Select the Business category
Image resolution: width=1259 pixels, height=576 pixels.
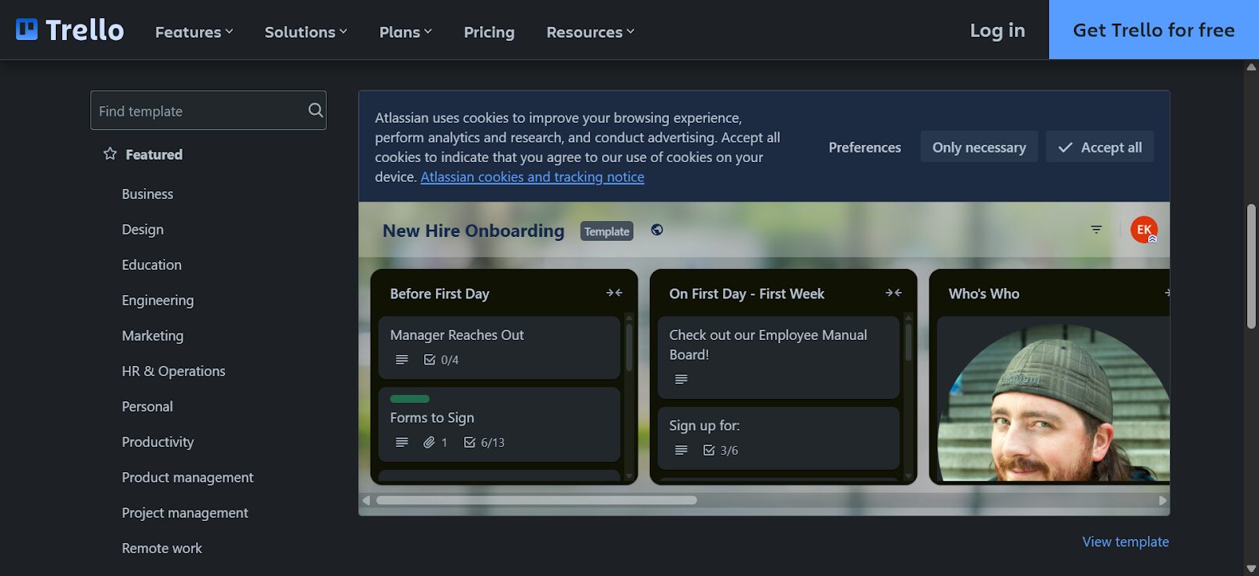tap(147, 194)
